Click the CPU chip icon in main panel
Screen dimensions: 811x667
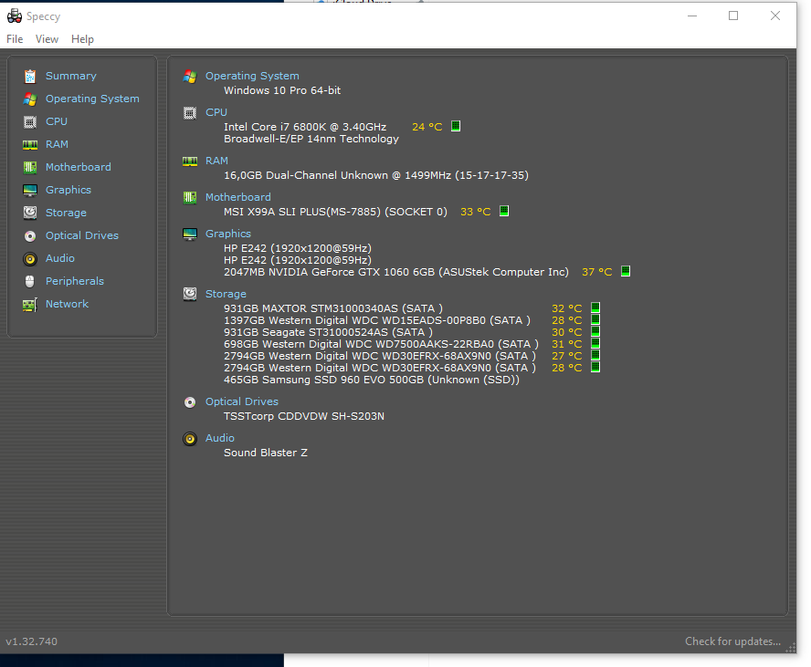190,113
